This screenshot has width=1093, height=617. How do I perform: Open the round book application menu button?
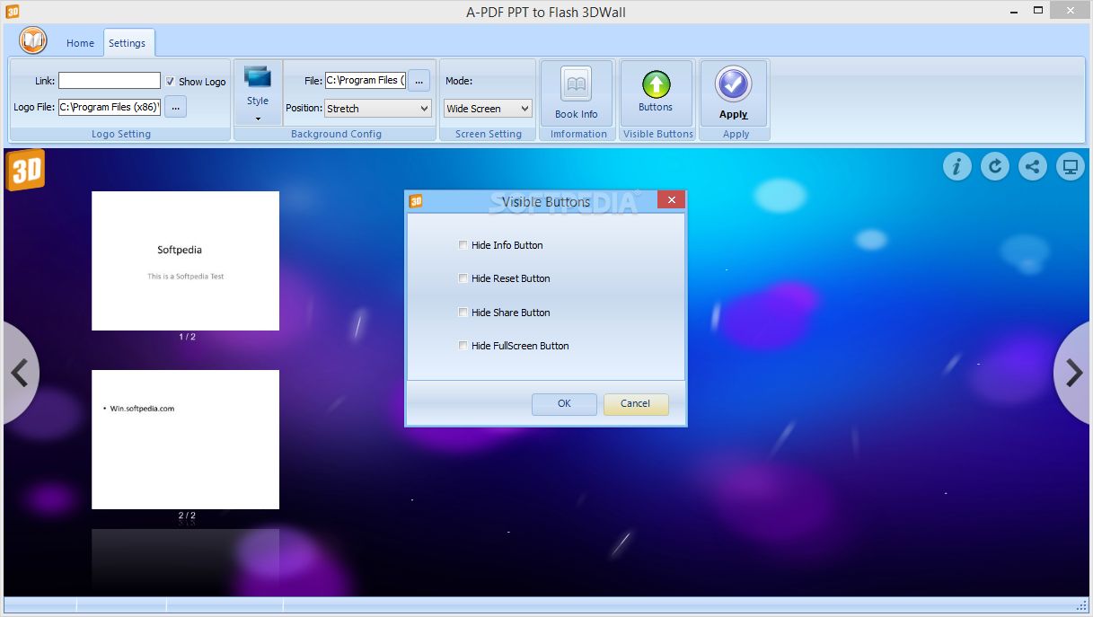(33, 40)
